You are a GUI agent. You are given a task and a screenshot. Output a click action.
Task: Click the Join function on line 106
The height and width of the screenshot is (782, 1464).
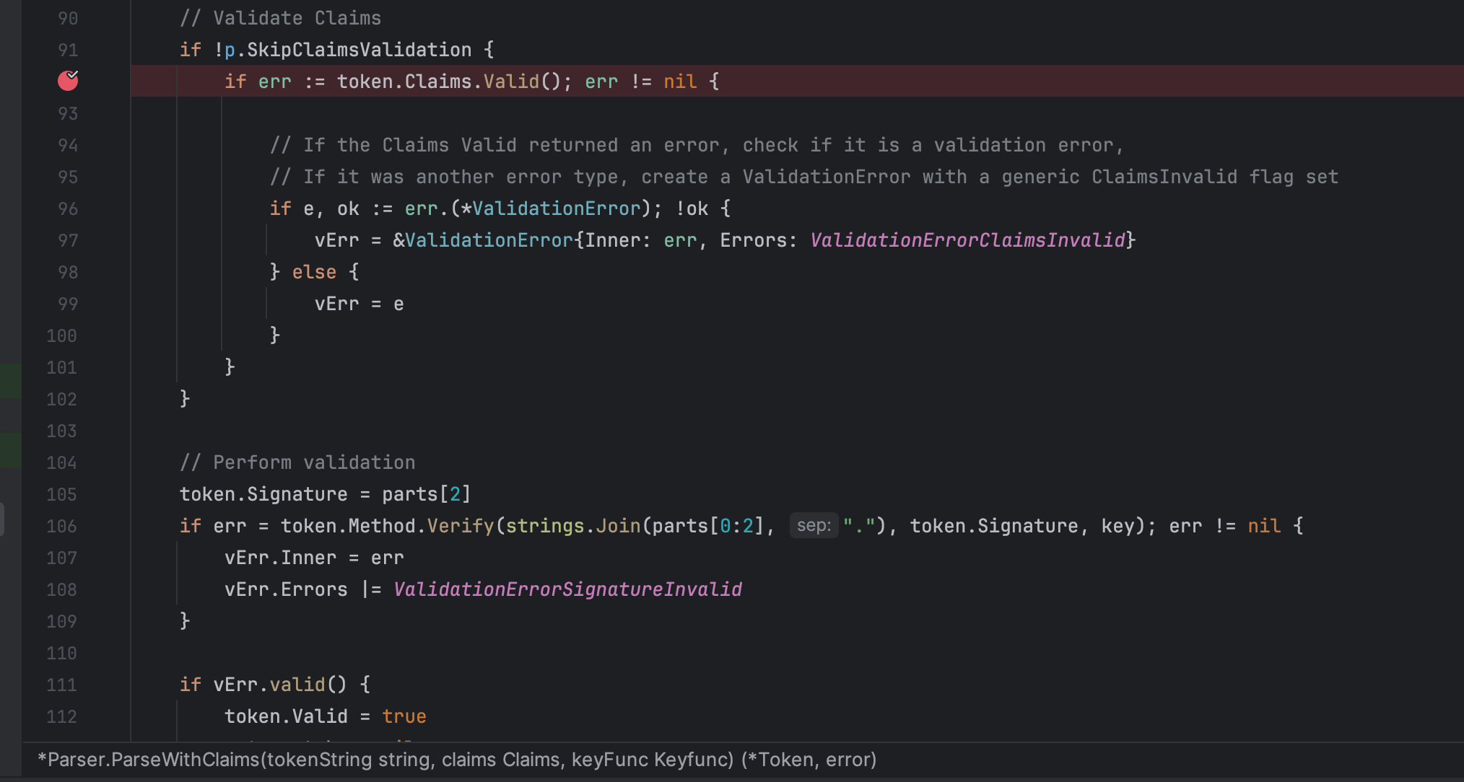618,526
